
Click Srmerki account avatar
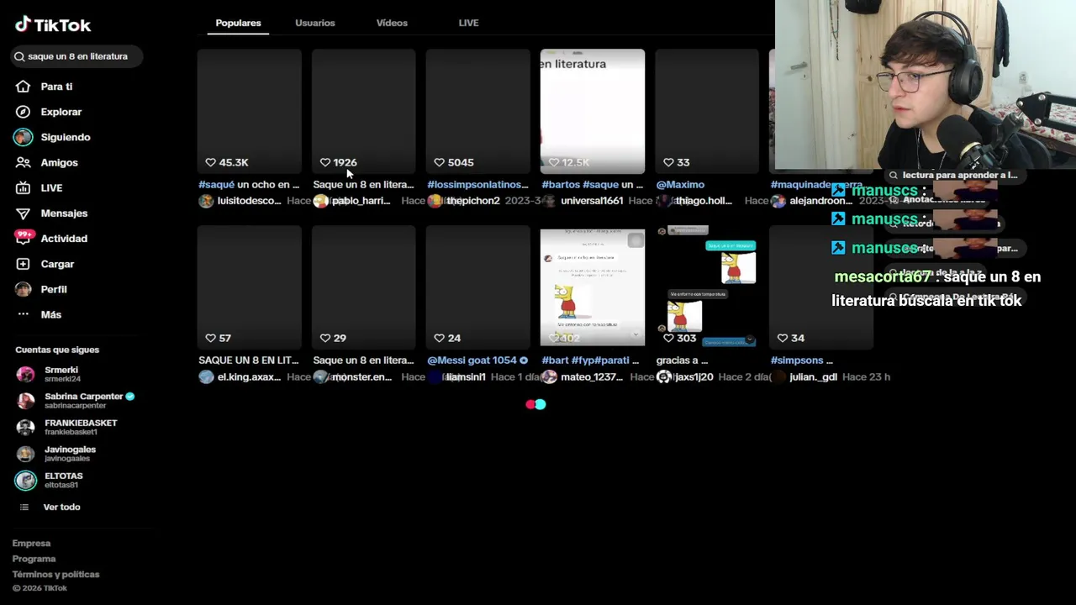(x=25, y=374)
